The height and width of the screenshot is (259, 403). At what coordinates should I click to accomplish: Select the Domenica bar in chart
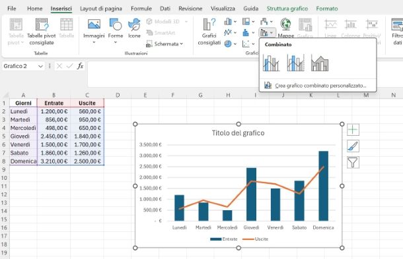point(323,186)
